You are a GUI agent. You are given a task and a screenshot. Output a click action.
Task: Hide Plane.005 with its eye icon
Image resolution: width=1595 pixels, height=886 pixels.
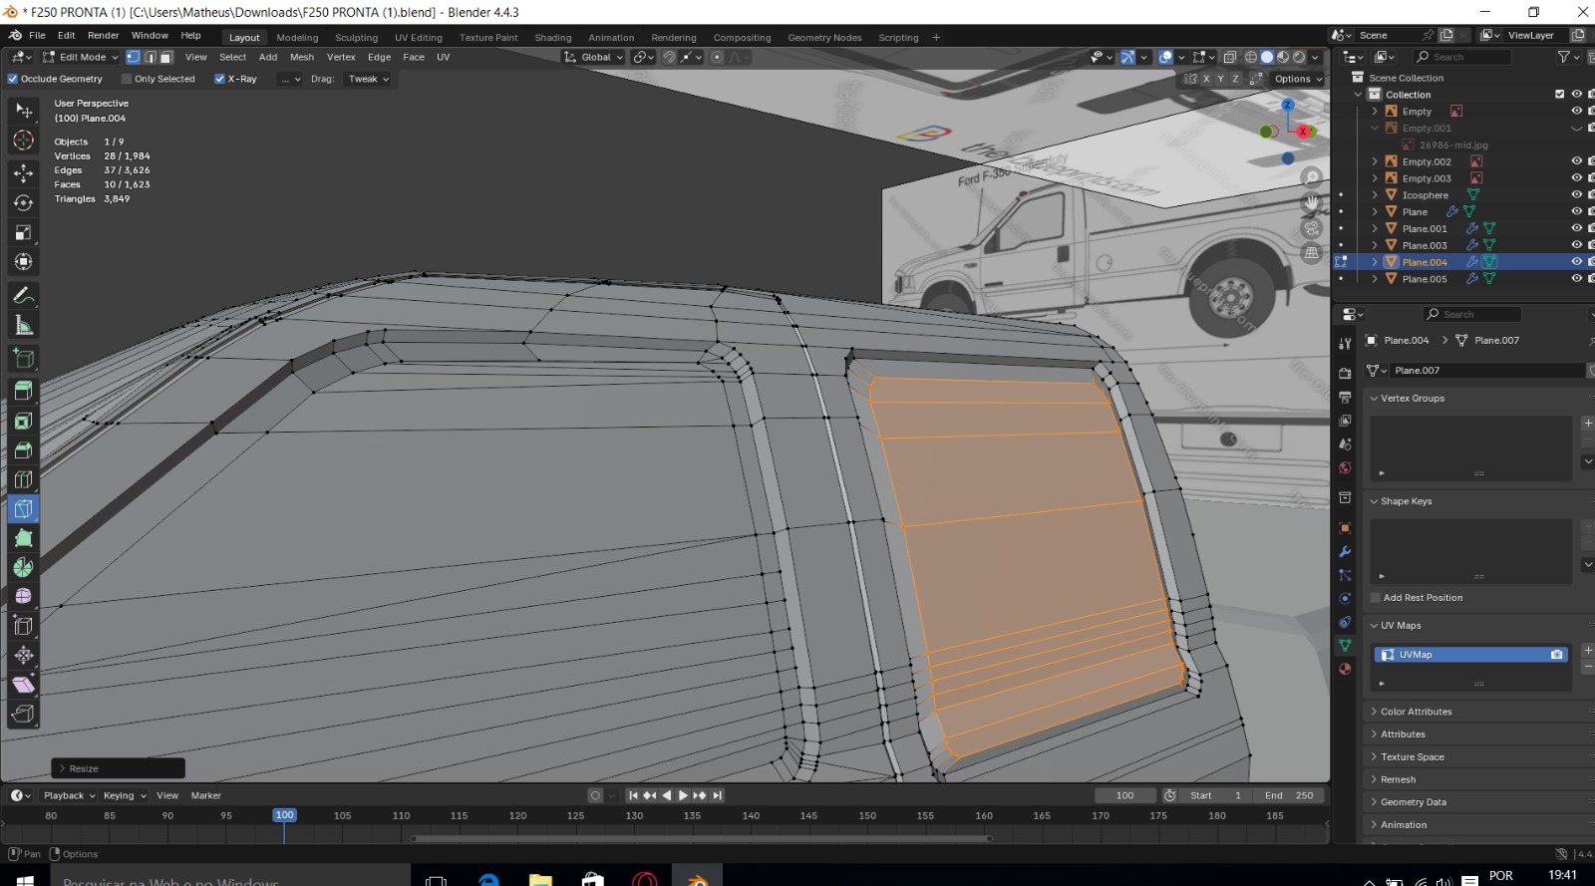tap(1576, 279)
